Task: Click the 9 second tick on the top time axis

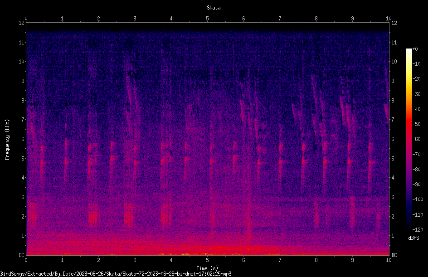Action: tap(352, 19)
